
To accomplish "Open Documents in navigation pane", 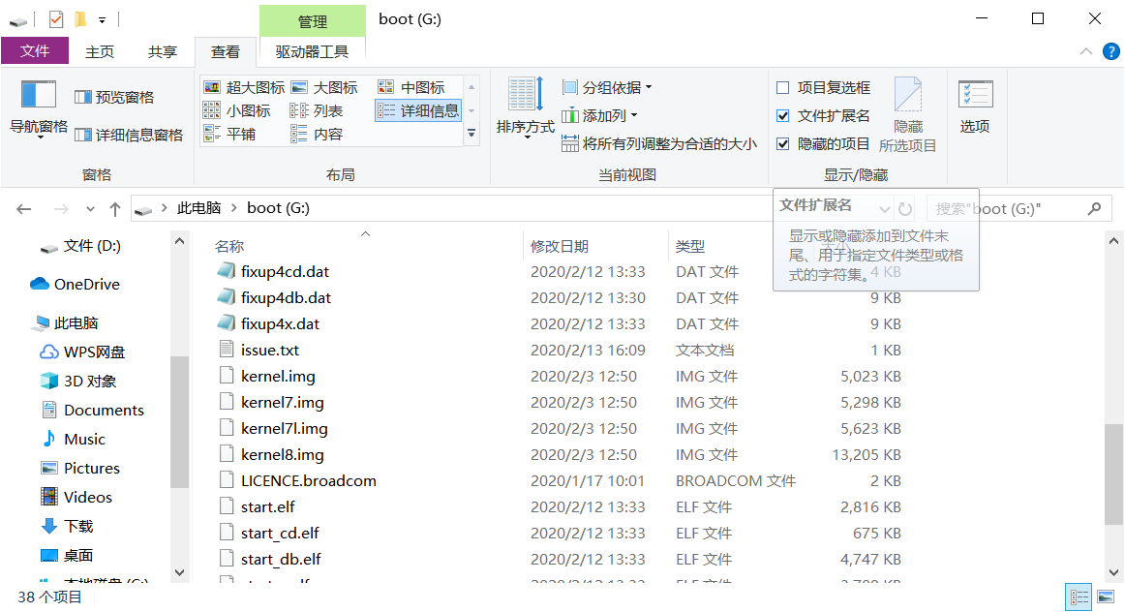I will point(92,411).
